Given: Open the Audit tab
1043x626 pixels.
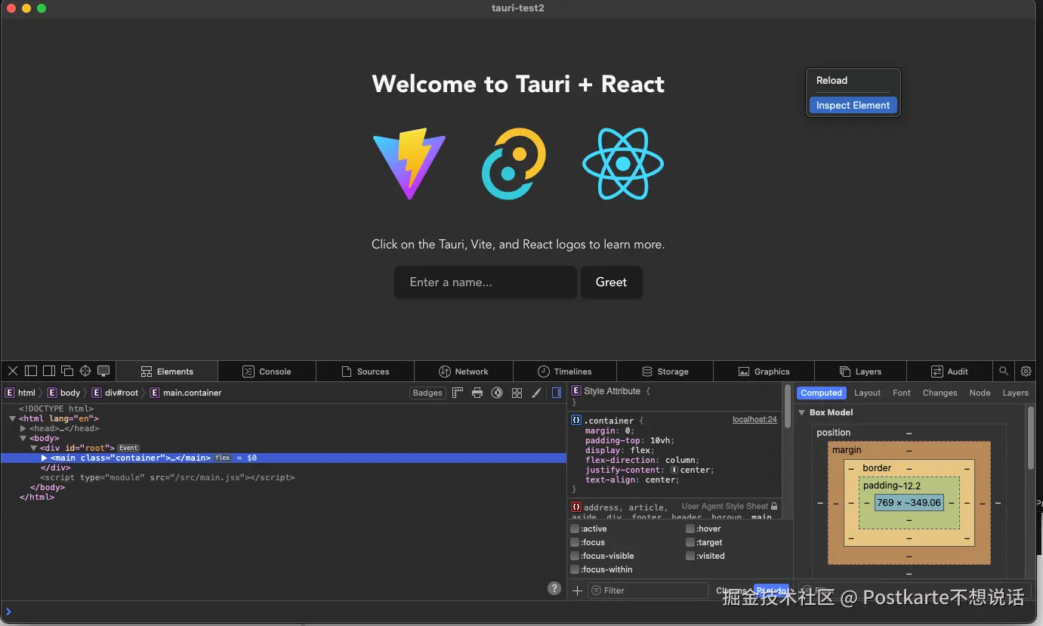Looking at the screenshot, I should click(950, 371).
